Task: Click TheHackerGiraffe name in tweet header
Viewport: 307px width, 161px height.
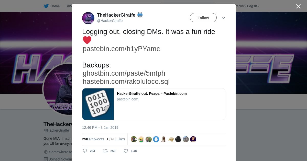Action: coord(116,15)
